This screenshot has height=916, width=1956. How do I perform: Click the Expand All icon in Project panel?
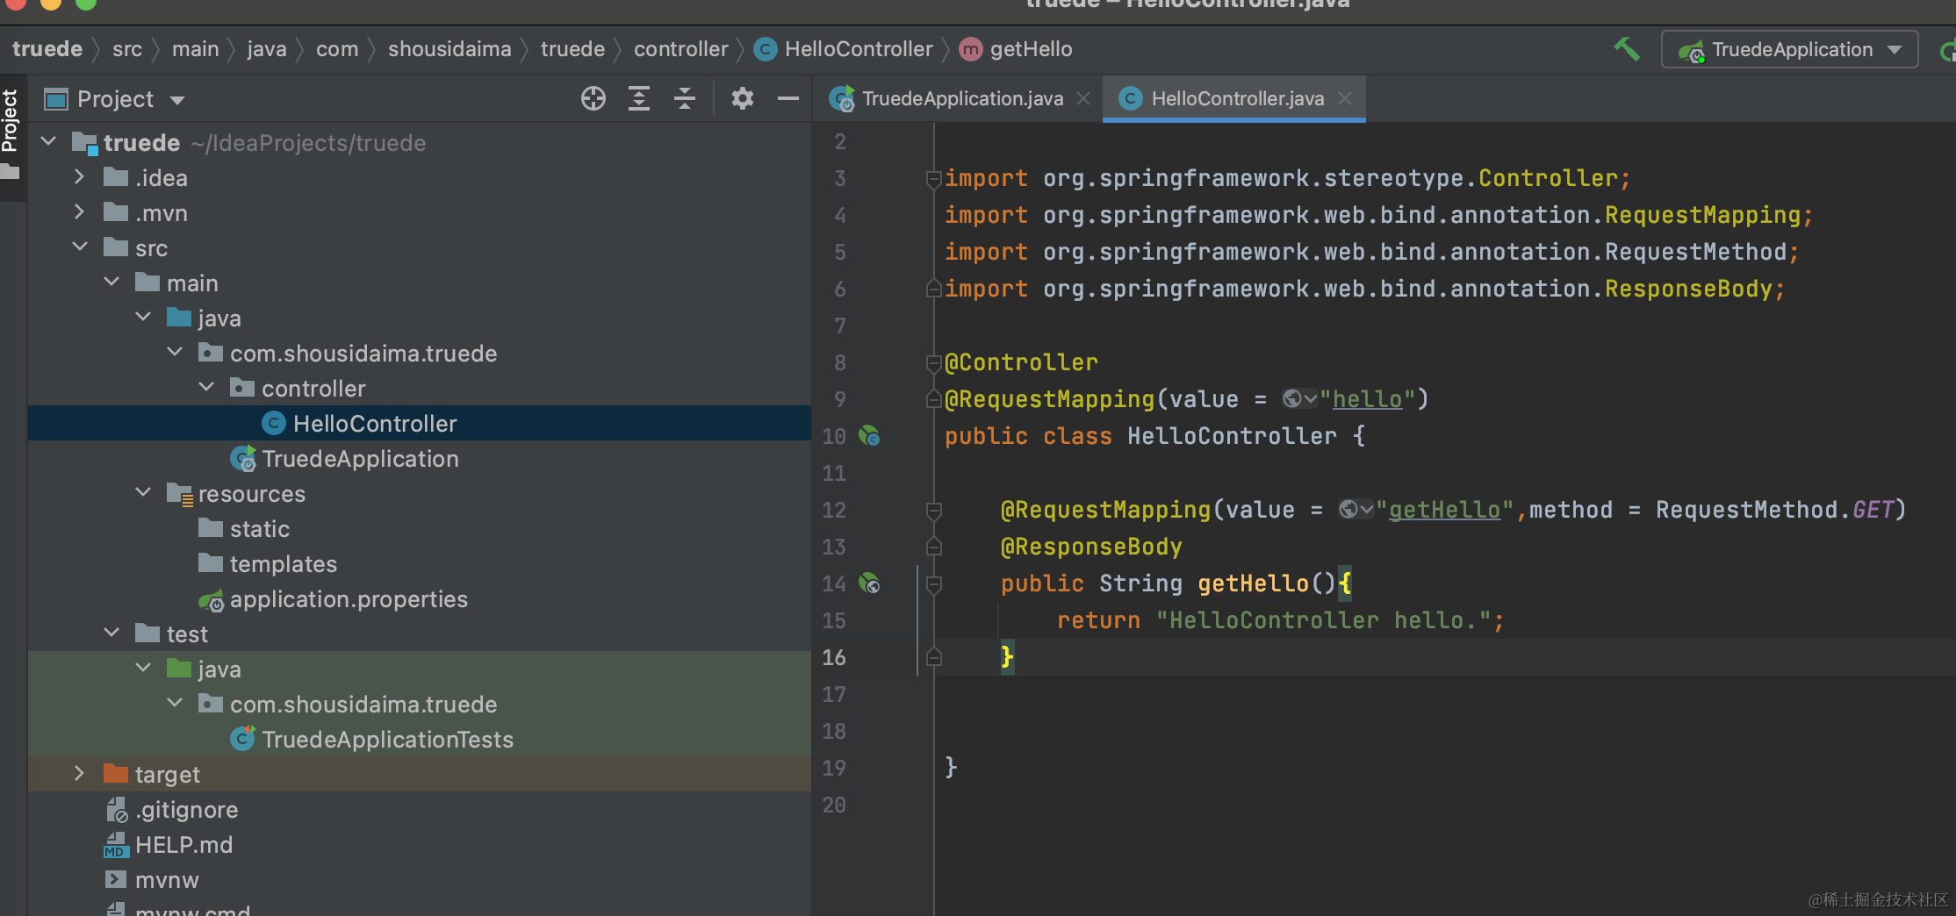pos(639,99)
